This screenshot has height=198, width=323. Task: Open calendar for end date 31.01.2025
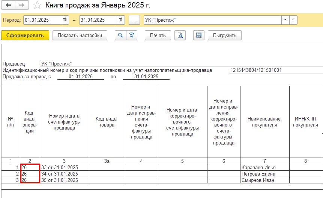point(120,20)
